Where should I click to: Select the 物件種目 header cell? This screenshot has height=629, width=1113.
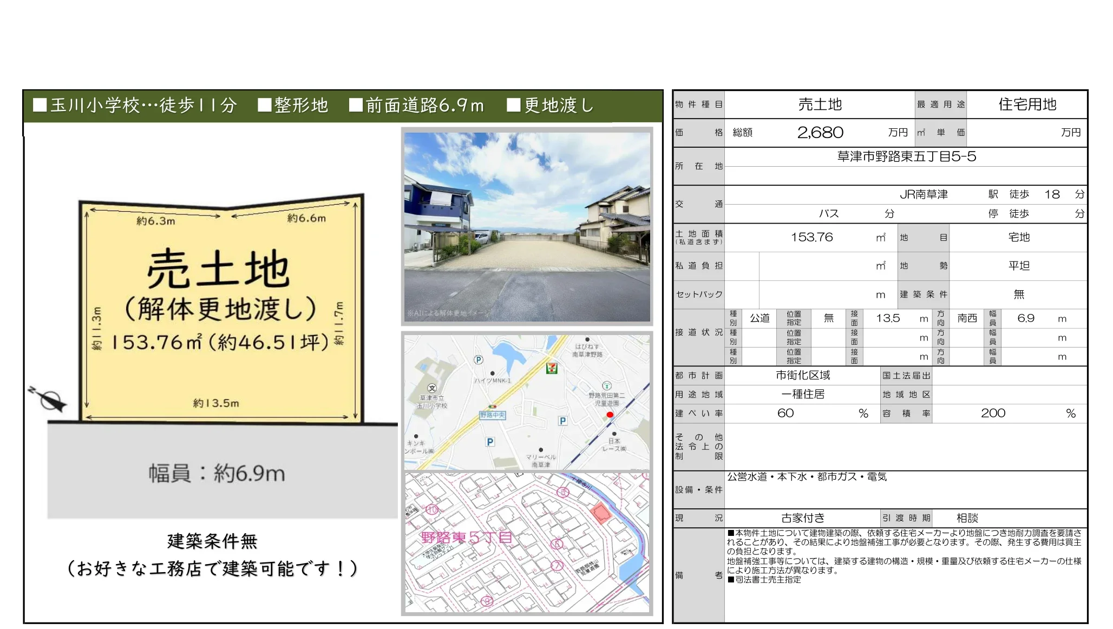[699, 105]
